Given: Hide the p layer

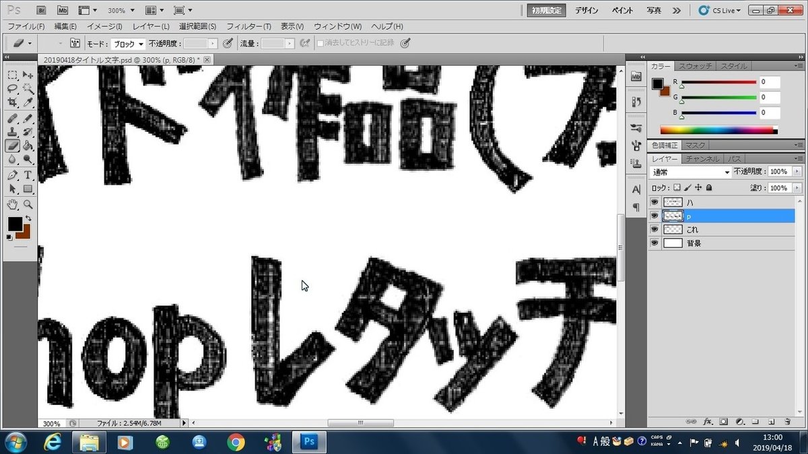Looking at the screenshot, I should point(654,216).
